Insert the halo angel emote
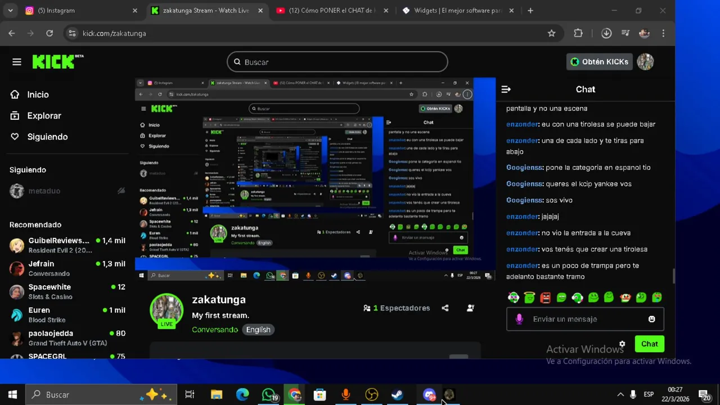The image size is (720, 405). (529, 297)
